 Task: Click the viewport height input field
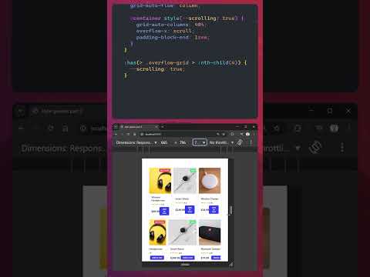click(183, 142)
